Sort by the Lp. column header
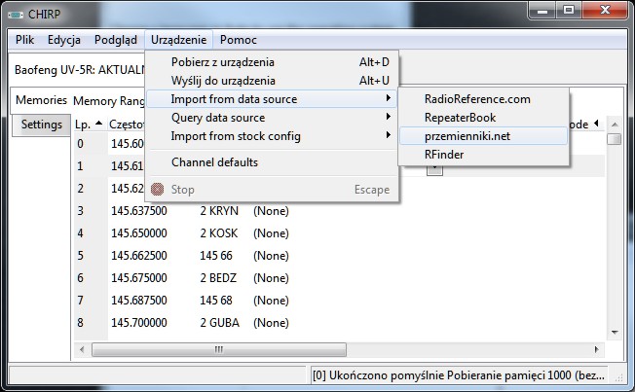Viewport: 635px width, 392px height. pos(89,125)
